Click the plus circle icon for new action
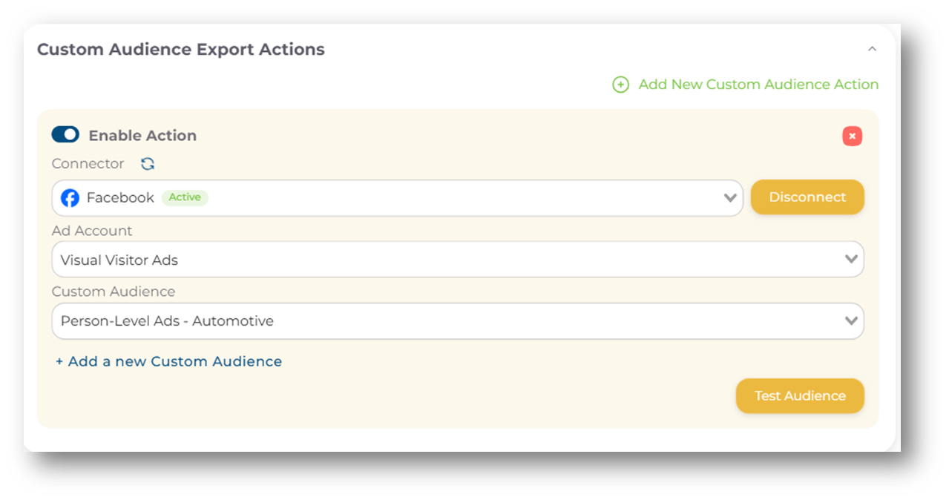Screen dimensions: 949x500 click(620, 85)
